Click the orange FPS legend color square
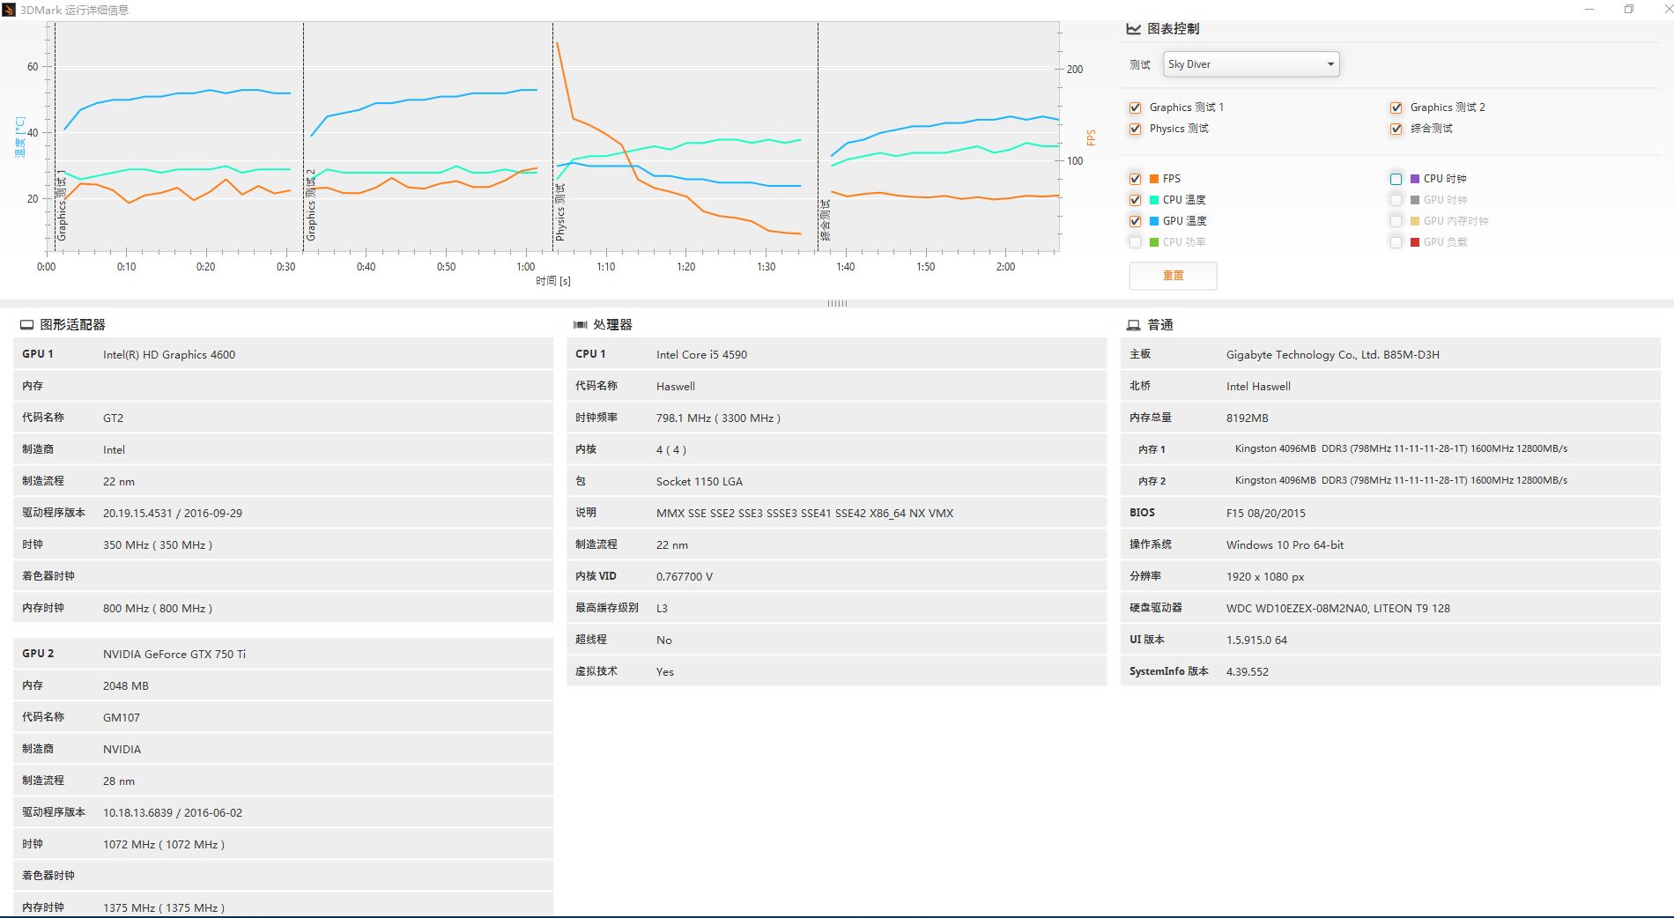This screenshot has width=1674, height=918. click(1154, 179)
